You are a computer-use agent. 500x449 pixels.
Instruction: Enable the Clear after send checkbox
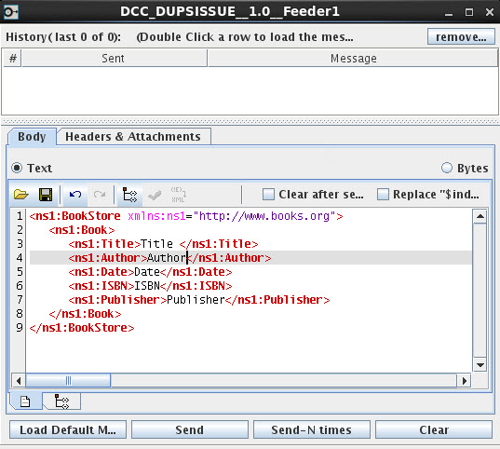tap(268, 194)
